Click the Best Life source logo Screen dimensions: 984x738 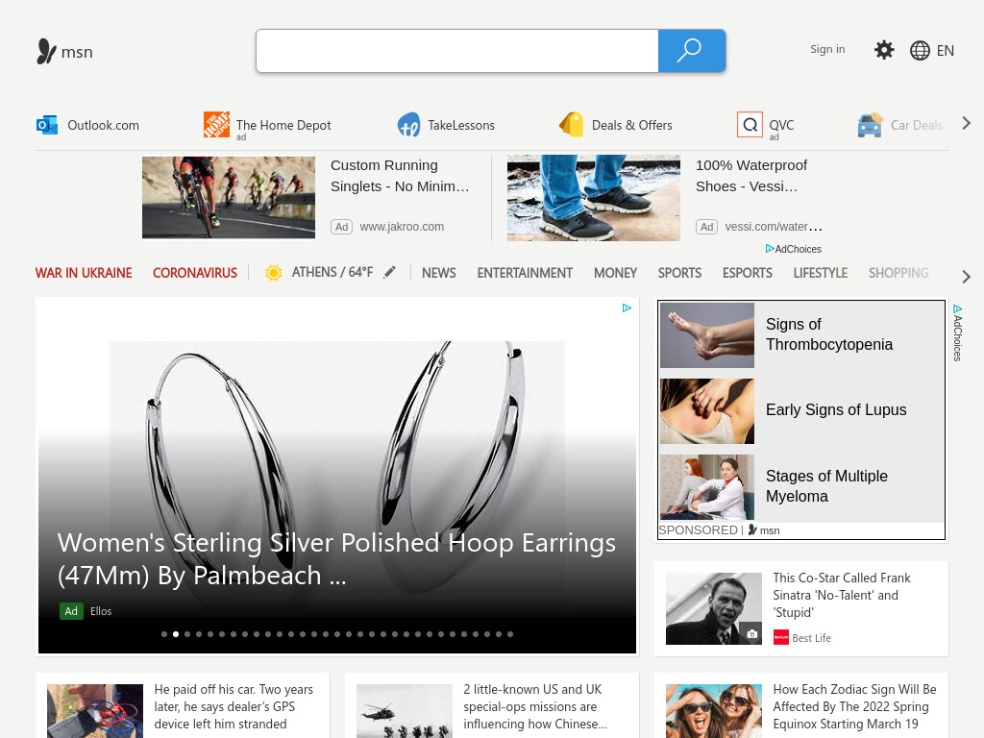[780, 638]
